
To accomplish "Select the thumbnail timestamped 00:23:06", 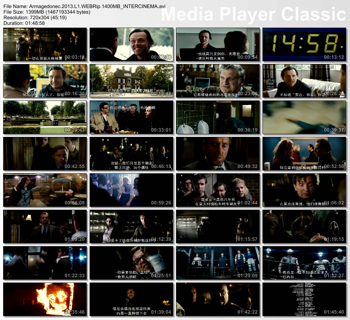I will pyautogui.click(x=218, y=81).
